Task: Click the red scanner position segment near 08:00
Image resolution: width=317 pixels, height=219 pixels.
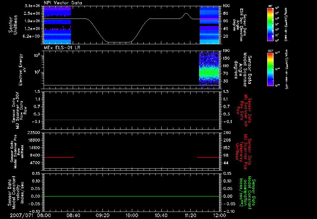Action: tap(59, 157)
